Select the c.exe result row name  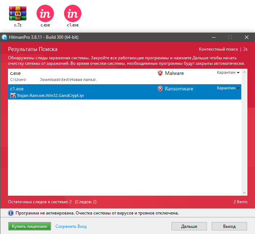16,73
